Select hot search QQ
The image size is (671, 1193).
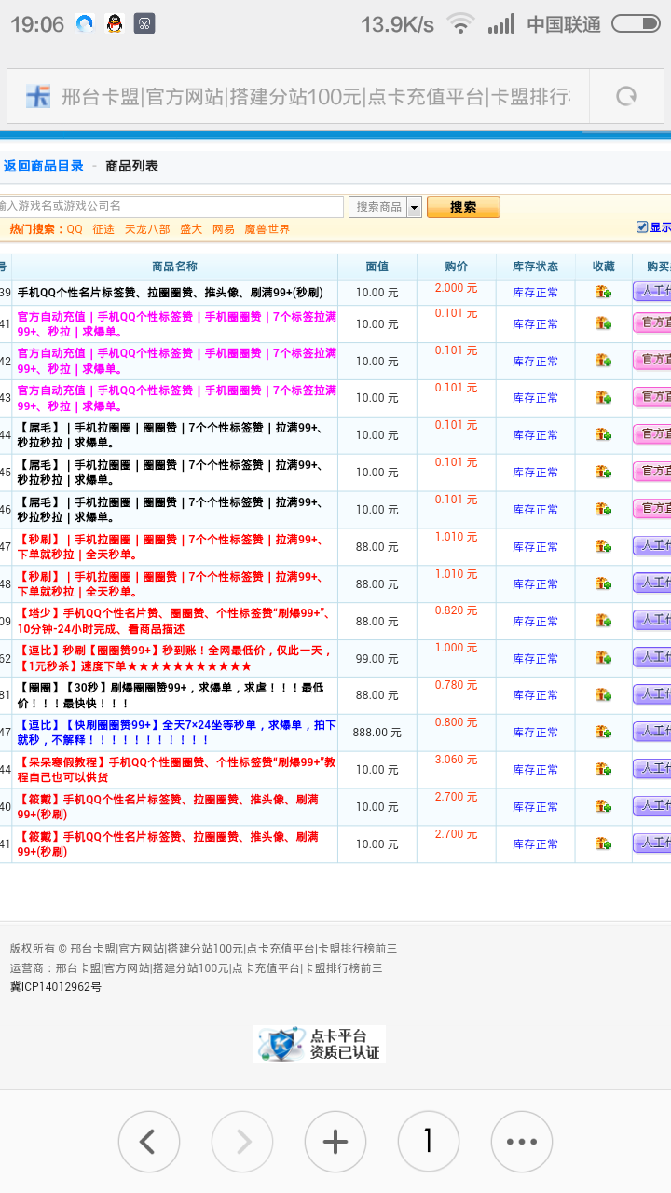click(75, 229)
